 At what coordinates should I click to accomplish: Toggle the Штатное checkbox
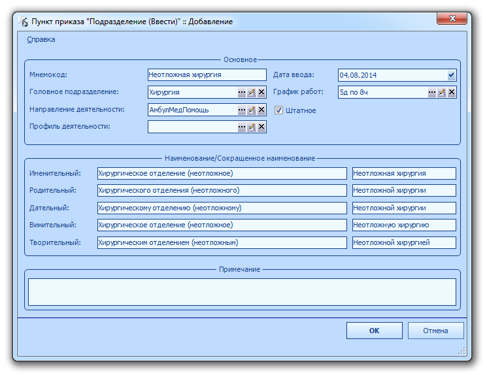coord(278,110)
